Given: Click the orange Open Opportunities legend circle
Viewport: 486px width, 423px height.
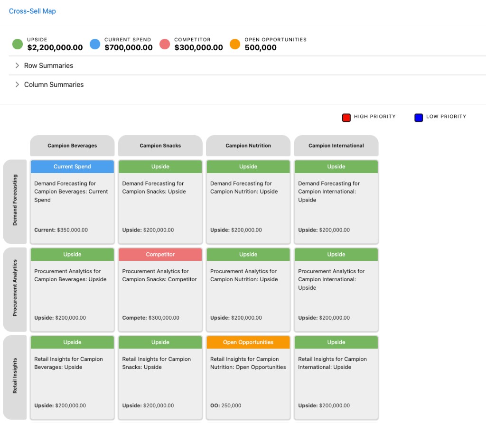Looking at the screenshot, I should pyautogui.click(x=235, y=44).
